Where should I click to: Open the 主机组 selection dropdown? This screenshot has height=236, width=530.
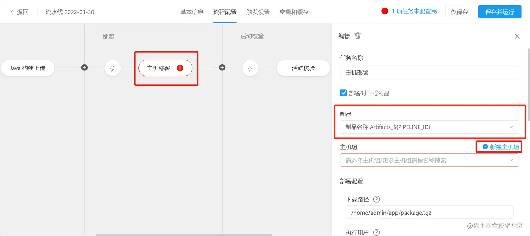pos(429,160)
